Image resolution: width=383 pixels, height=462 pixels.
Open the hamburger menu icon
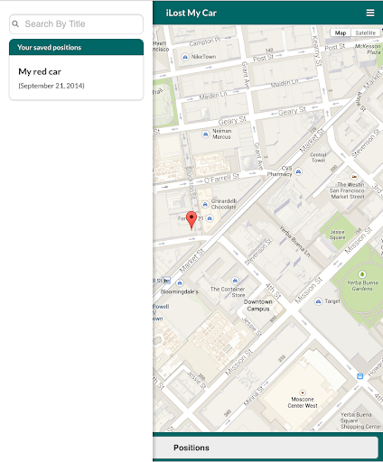point(370,13)
